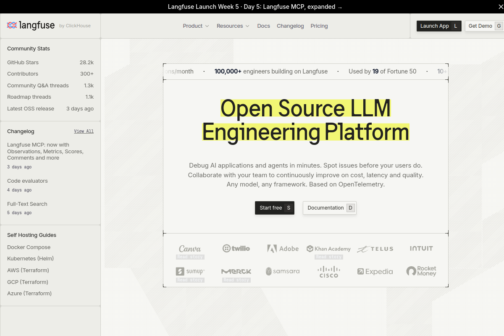This screenshot has width=504, height=336.
Task: Click the Canva logo
Action: [190, 249]
